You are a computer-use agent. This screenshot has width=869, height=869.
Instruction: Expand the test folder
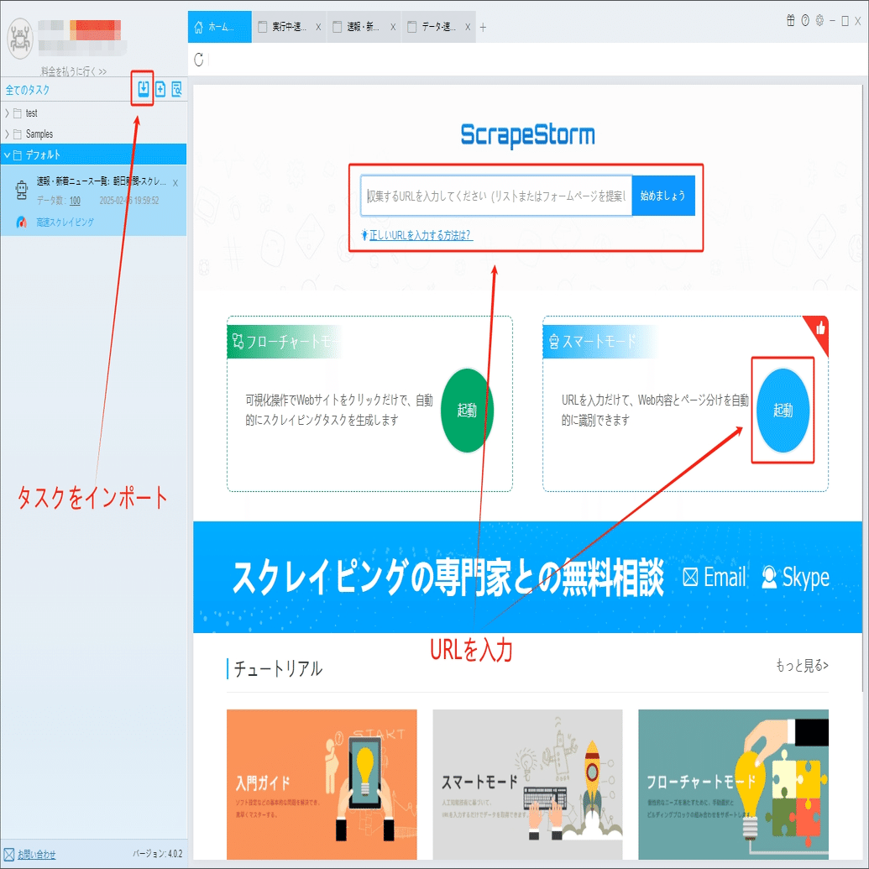click(x=7, y=113)
